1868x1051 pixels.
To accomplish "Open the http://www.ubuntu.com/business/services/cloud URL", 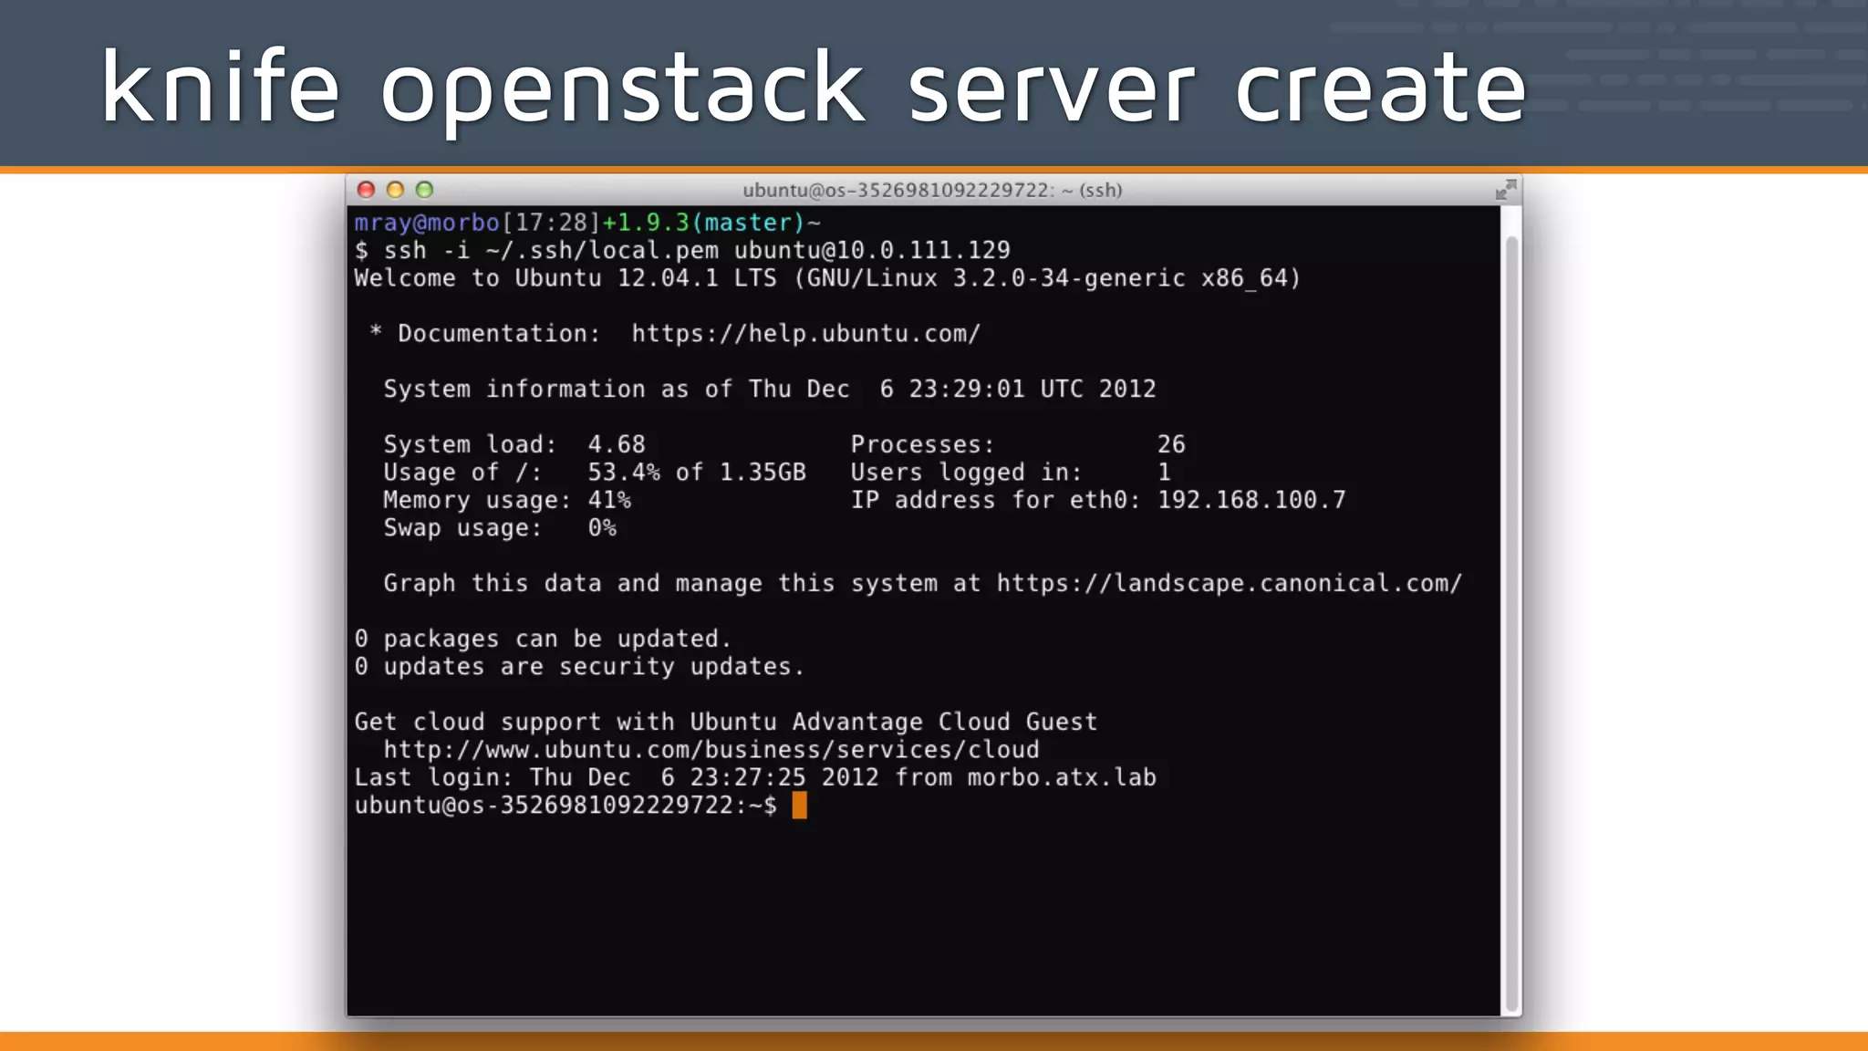I will 711,750.
